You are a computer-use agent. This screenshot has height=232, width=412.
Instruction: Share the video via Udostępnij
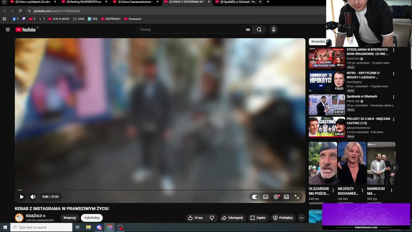pyautogui.click(x=232, y=218)
